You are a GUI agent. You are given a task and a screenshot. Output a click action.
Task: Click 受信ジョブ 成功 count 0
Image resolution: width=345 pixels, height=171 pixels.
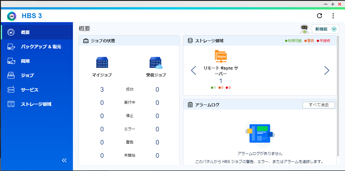click(x=157, y=90)
